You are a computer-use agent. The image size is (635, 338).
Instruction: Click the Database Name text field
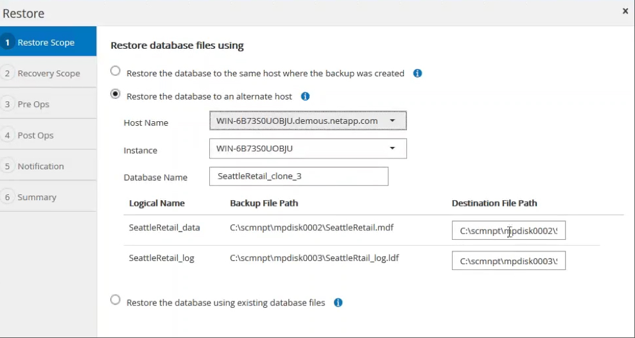click(299, 176)
